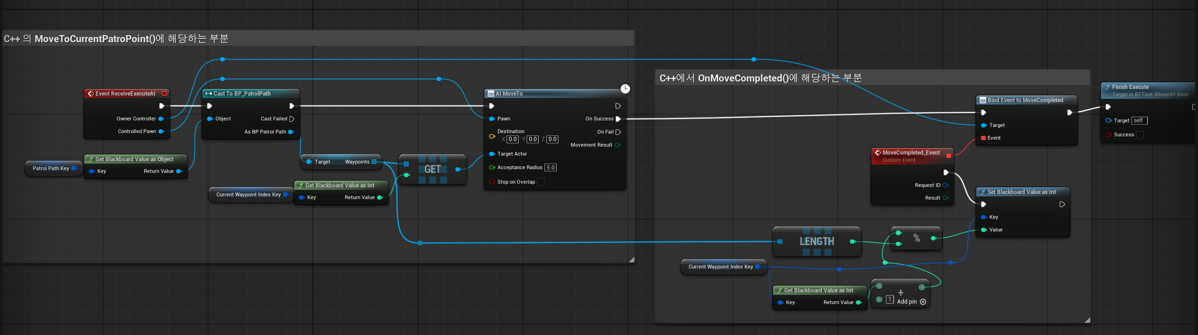Click the Destination Z value field

coord(552,139)
